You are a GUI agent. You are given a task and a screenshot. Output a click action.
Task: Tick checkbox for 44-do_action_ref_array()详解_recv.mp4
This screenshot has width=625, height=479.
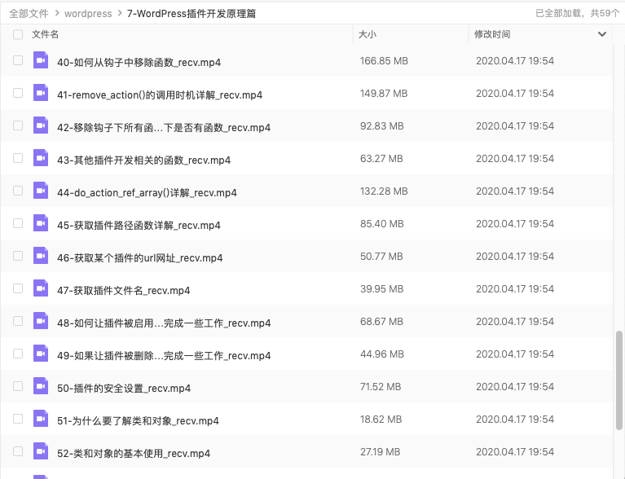(18, 191)
